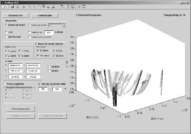Toggle 'Mélység figyelembe vétele' checkbox
Screen dimensions: 191x134
click(x=40, y=84)
